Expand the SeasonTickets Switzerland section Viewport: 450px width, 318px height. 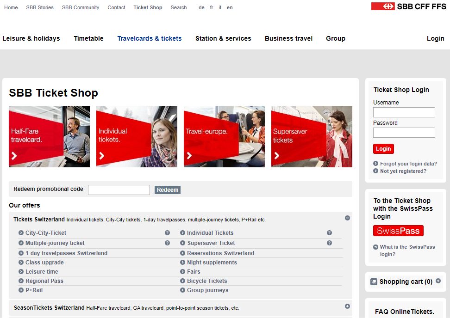click(x=347, y=306)
